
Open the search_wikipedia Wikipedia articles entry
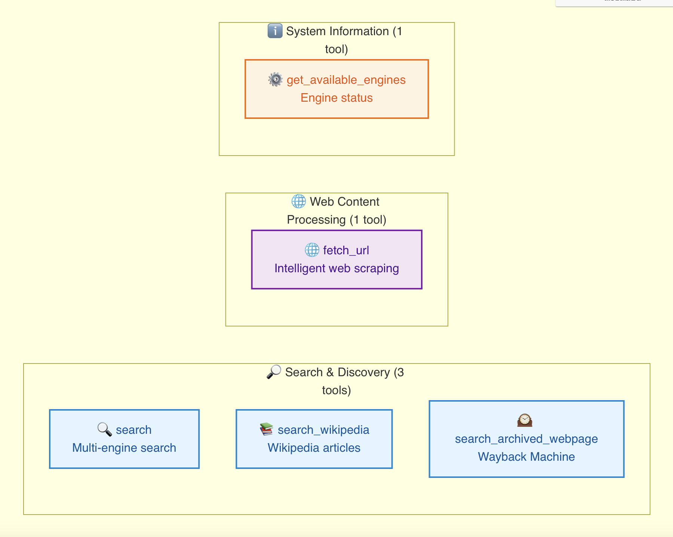pos(314,439)
